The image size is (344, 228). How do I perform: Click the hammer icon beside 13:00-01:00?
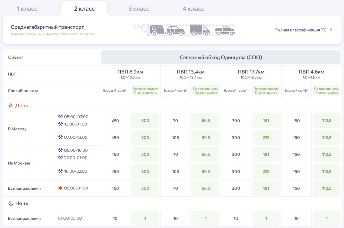click(x=60, y=124)
